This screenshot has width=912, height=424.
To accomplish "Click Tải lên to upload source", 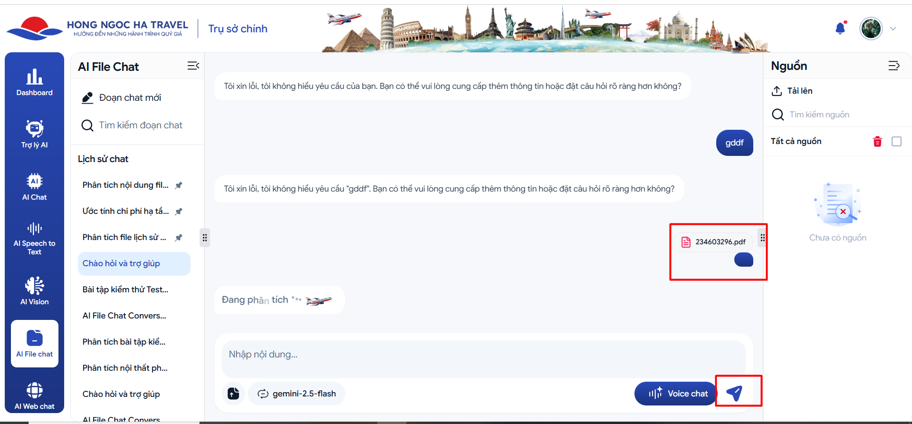I will pyautogui.click(x=792, y=91).
